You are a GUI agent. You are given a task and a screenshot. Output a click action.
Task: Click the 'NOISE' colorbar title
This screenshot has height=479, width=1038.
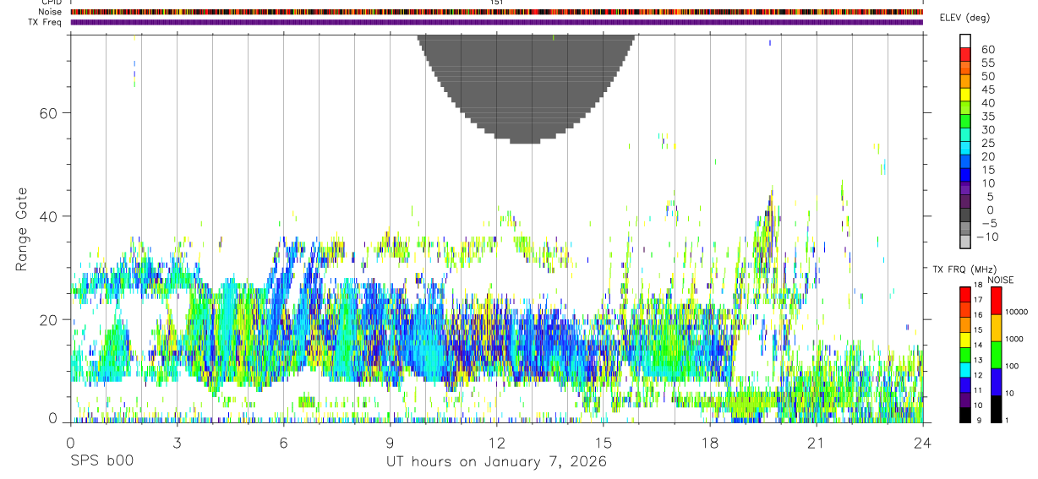(1001, 280)
